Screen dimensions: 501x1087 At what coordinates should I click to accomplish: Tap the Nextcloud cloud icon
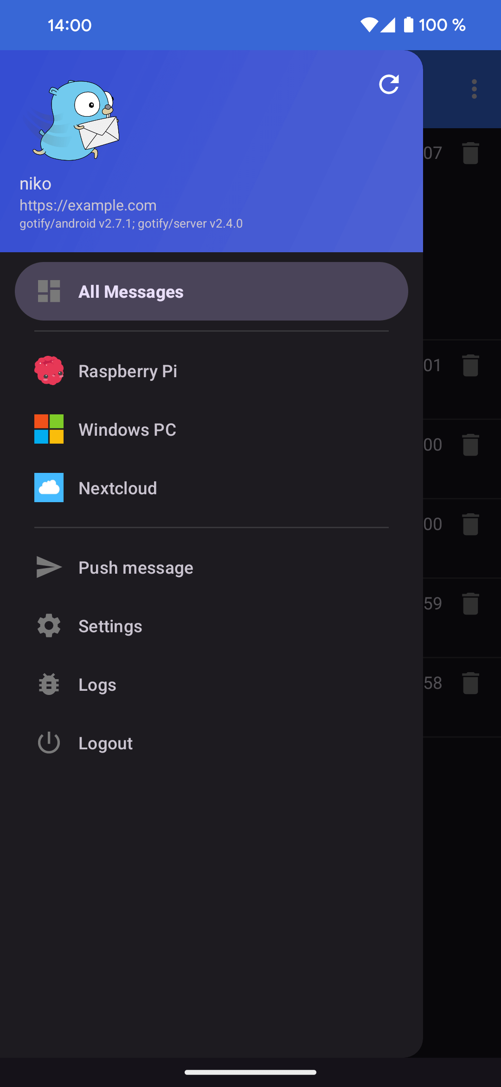pos(49,488)
